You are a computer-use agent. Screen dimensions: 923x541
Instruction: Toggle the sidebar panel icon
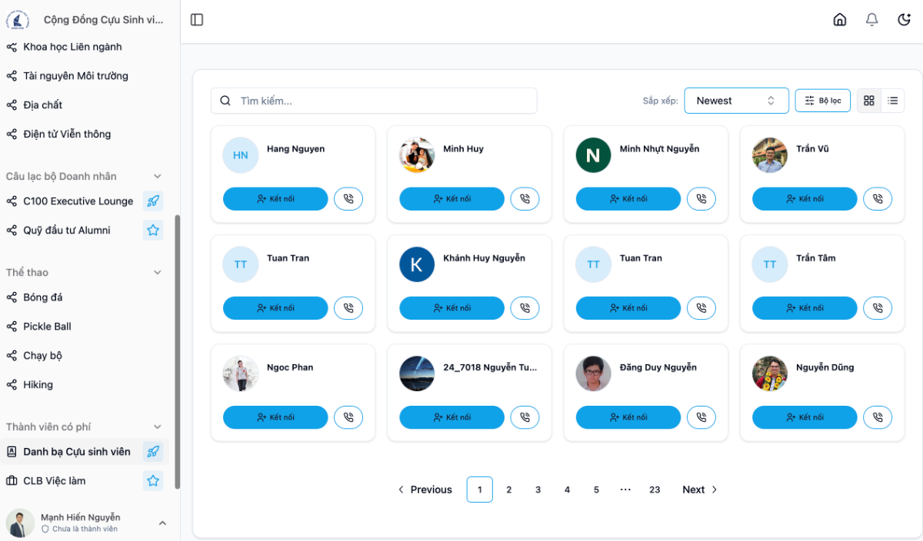coord(197,20)
